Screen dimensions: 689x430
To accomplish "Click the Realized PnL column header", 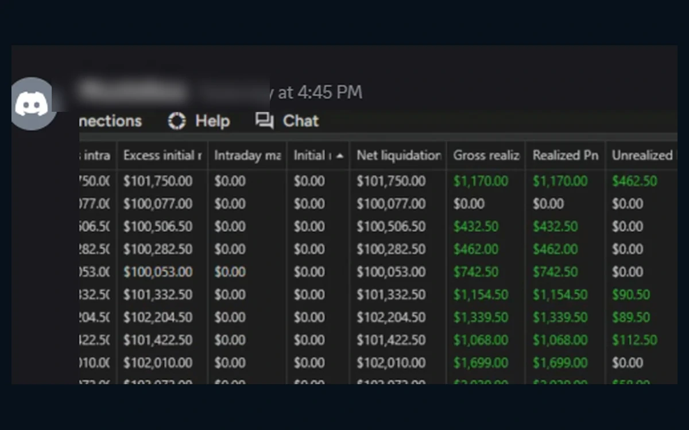I will 565,155.
